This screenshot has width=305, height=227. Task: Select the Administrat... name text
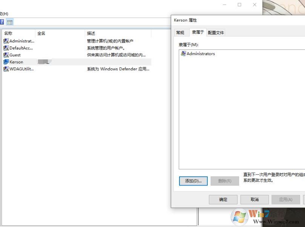click(22, 41)
